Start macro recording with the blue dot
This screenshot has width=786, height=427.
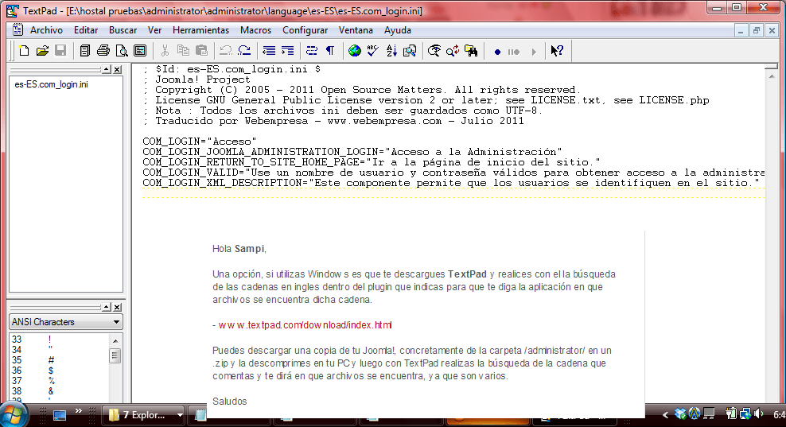coord(497,52)
